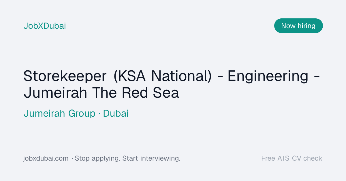346x181 pixels.
Task: Open the Free ATS CV check link
Action: tap(292, 158)
